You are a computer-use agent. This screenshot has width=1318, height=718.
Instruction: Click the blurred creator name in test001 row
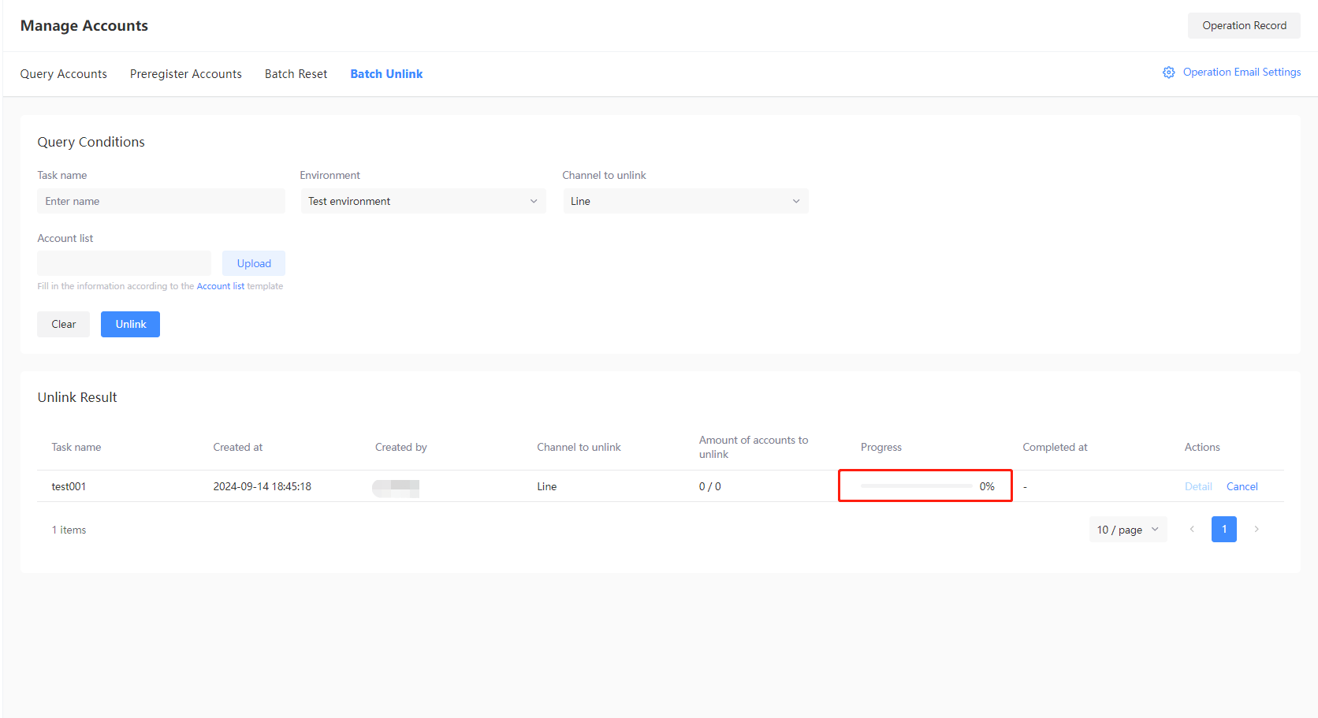point(396,488)
